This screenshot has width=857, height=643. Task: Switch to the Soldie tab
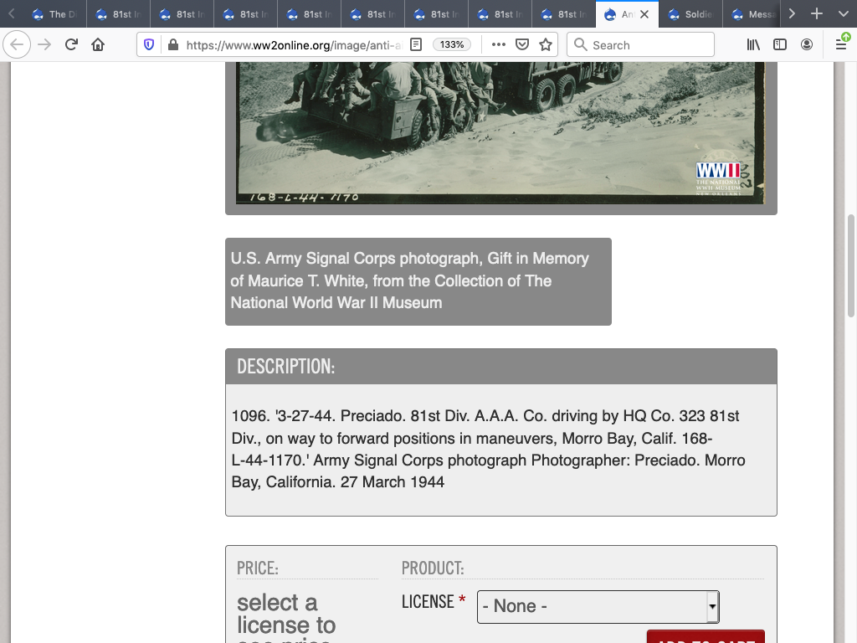(x=690, y=14)
